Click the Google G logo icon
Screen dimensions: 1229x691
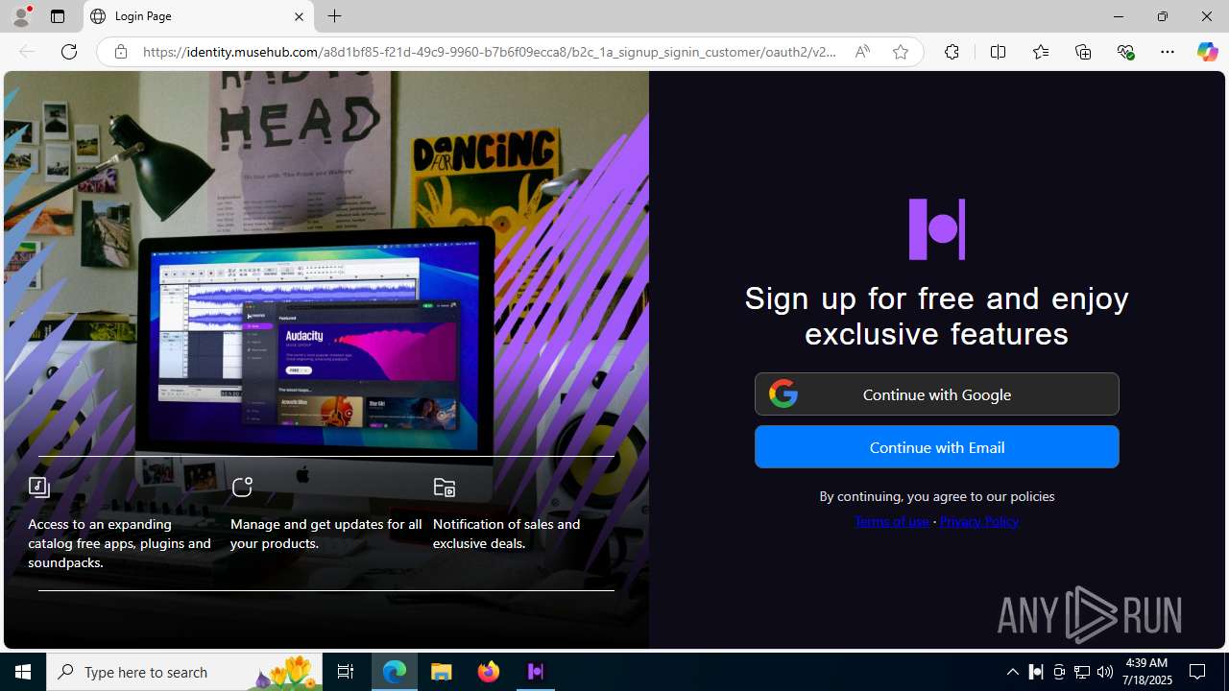[x=783, y=393]
